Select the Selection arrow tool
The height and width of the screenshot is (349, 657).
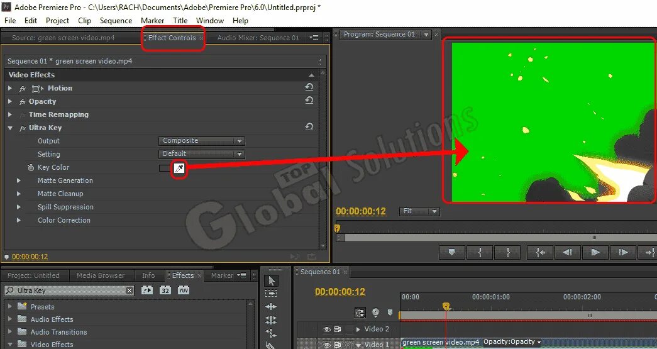pos(271,280)
